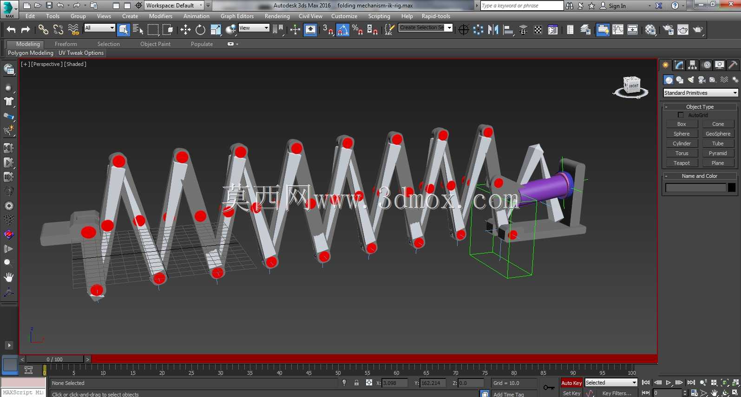Switch Create panel to Cameras category

(702, 80)
